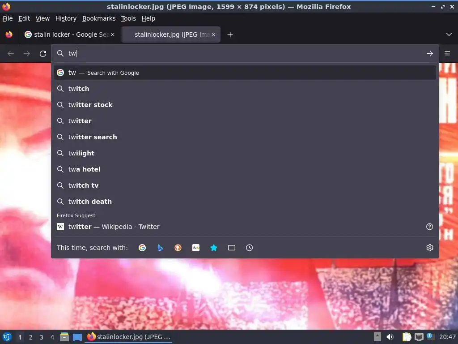
Task: Close the stalinlocker.jpg tab
Action: (213, 34)
